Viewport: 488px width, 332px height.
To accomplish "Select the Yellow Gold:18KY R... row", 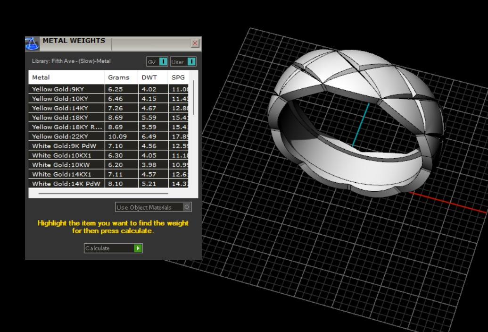I will click(x=108, y=127).
